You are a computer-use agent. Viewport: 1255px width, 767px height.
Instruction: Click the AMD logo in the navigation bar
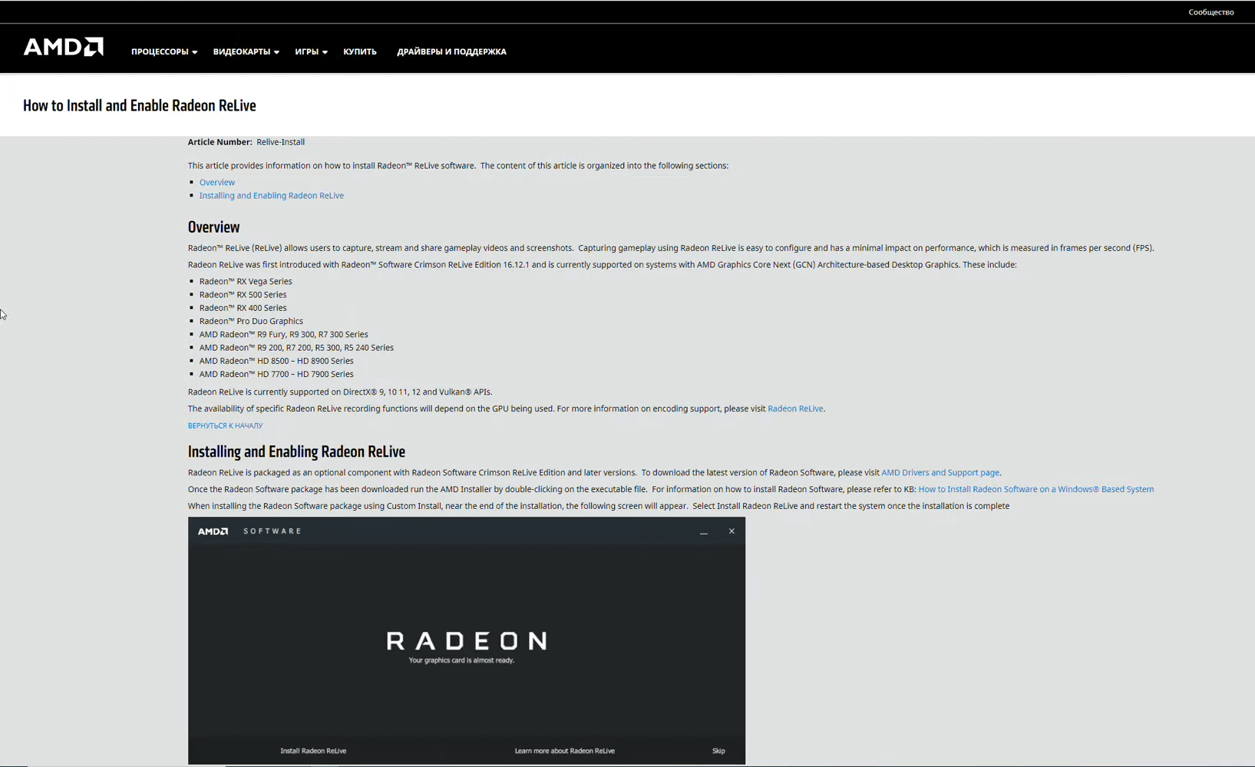click(63, 47)
